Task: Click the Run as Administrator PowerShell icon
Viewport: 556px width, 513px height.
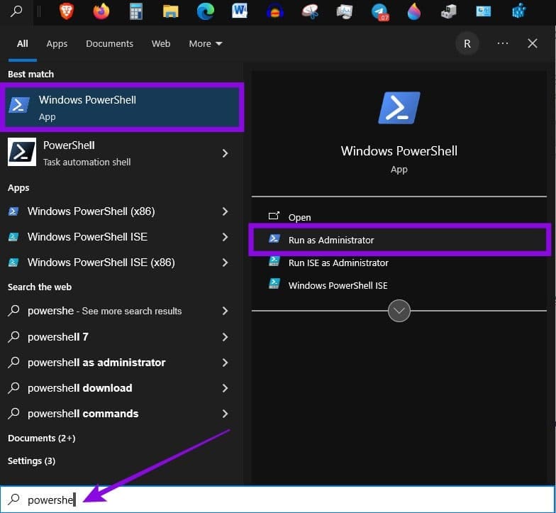Action: click(274, 238)
